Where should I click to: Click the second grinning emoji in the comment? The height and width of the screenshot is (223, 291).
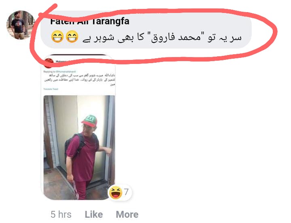(x=72, y=36)
